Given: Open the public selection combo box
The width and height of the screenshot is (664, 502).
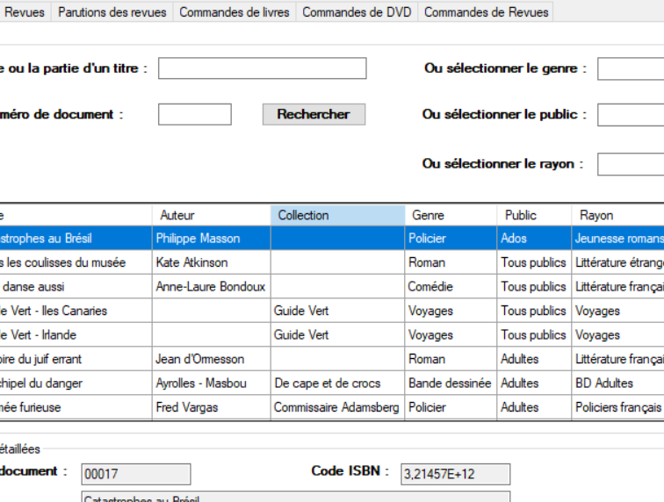Looking at the screenshot, I should (630, 115).
